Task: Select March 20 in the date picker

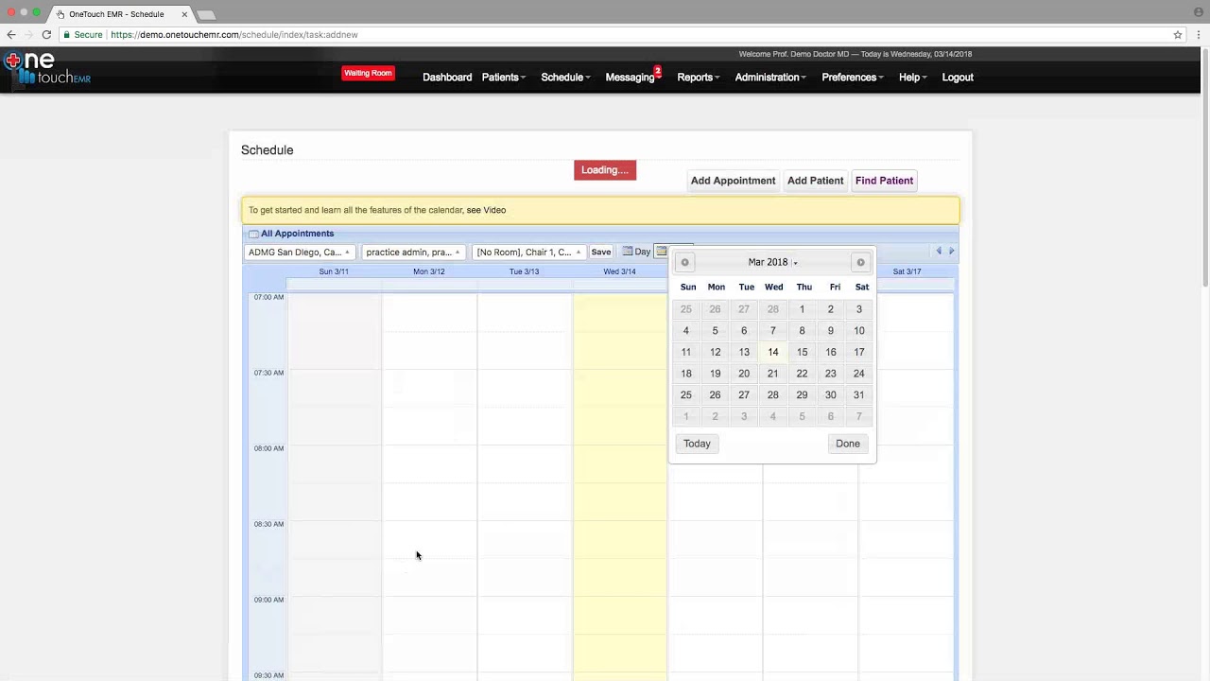Action: tap(744, 374)
